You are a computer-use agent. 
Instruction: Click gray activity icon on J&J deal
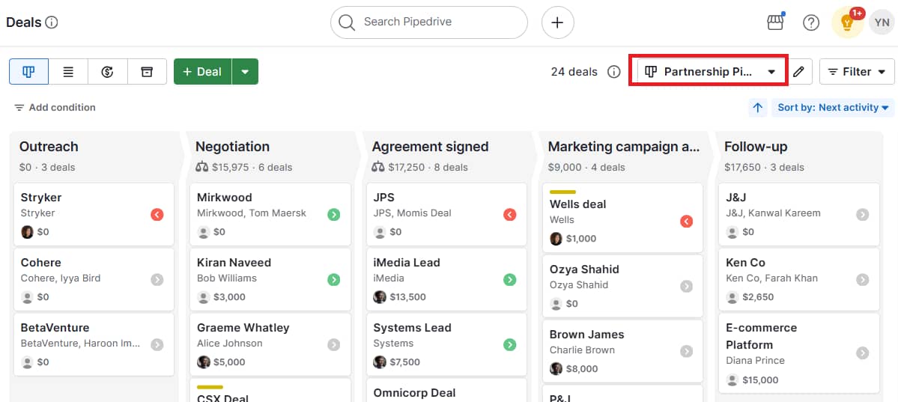(863, 215)
